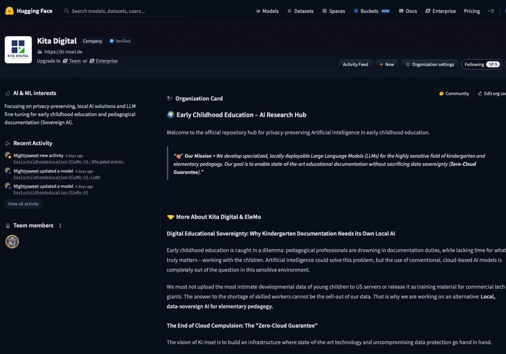Click the Verified badge checkmark
The width and height of the screenshot is (506, 354).
pos(112,41)
